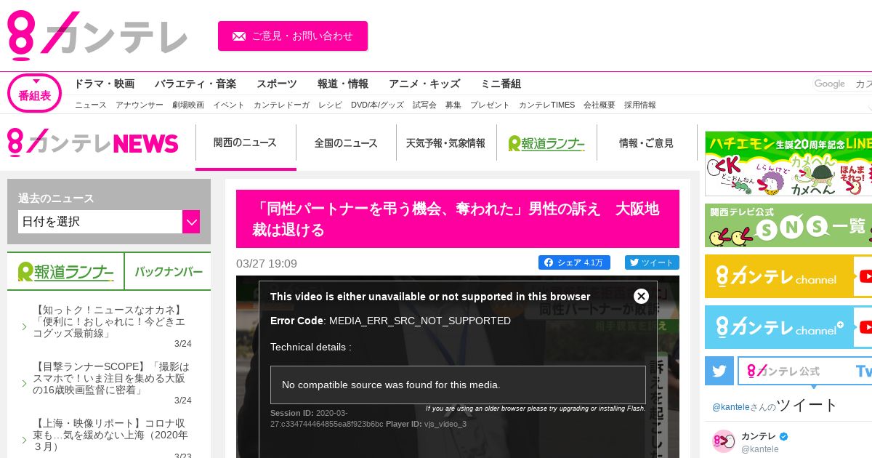Open the ハチエモン 20周年記念 LINE banner
872x458 pixels.
tap(788, 164)
